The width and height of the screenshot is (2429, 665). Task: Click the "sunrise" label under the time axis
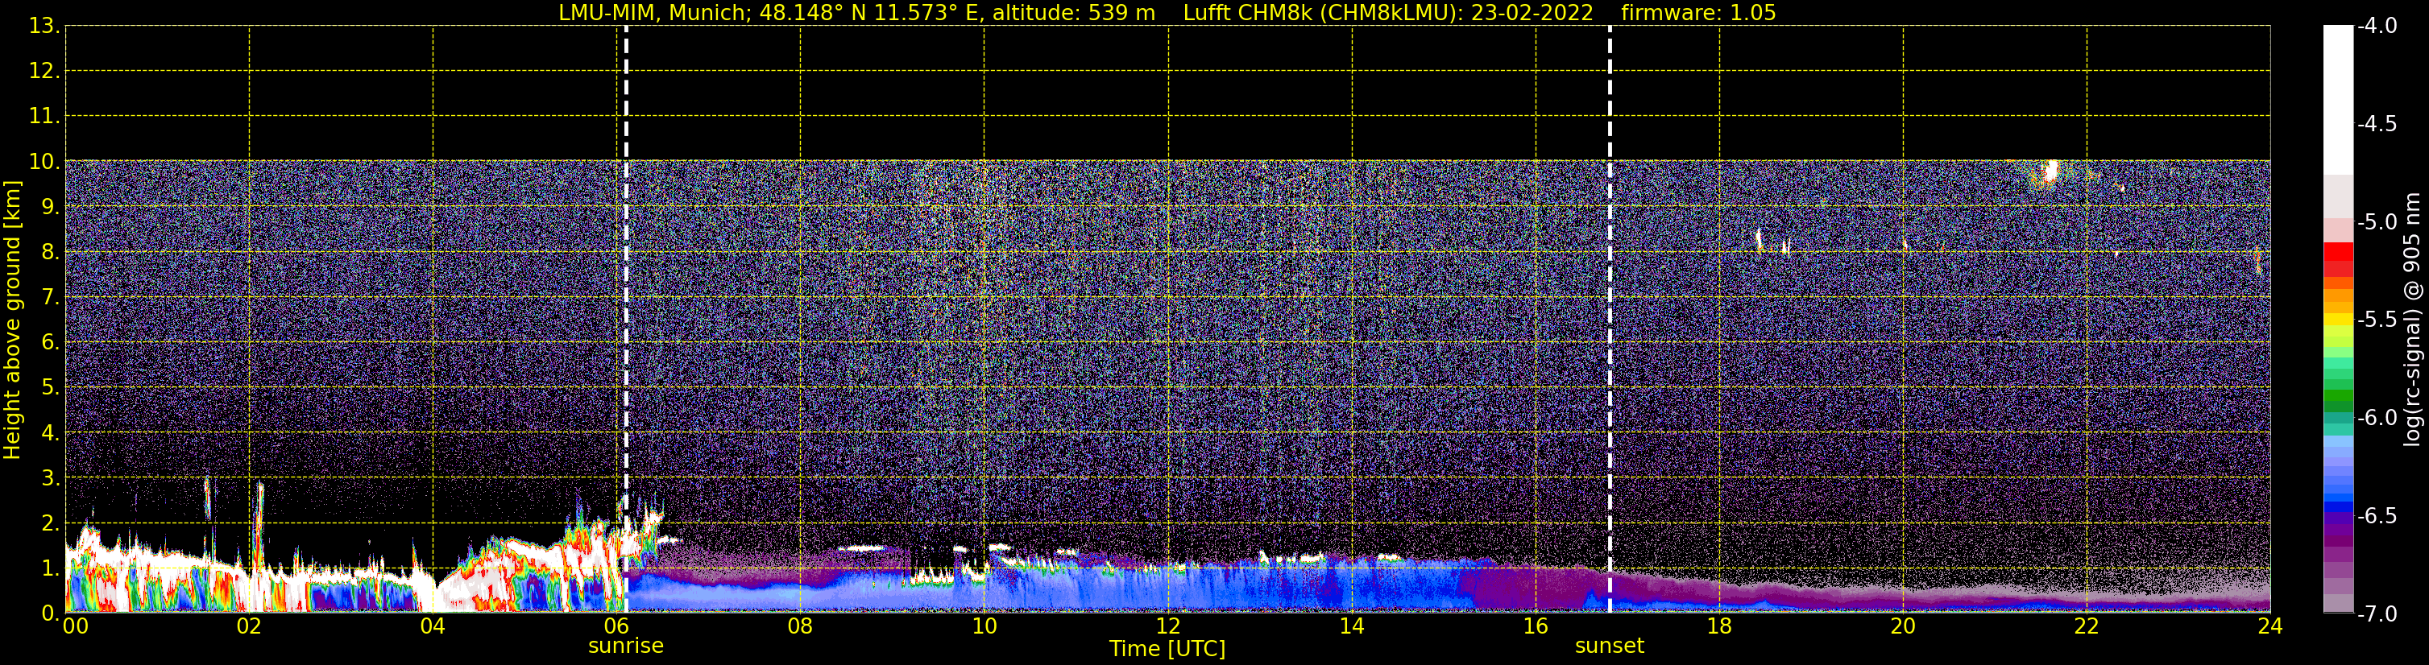[x=626, y=646]
